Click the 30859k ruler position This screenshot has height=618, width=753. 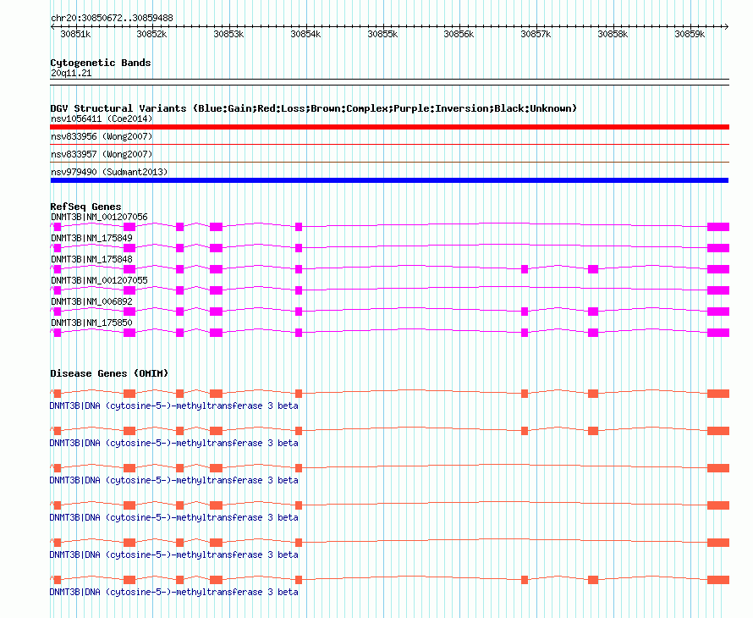(690, 34)
